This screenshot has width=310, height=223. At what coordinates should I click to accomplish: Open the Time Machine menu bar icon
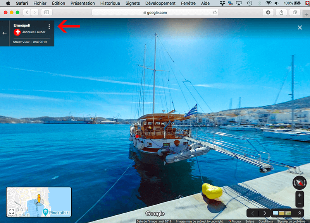[x=249, y=3]
